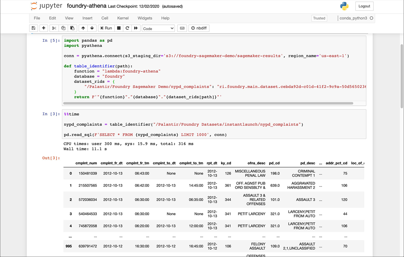This screenshot has width=404, height=257.
Task: Click the ofns_desc column header
Action: click(x=257, y=163)
